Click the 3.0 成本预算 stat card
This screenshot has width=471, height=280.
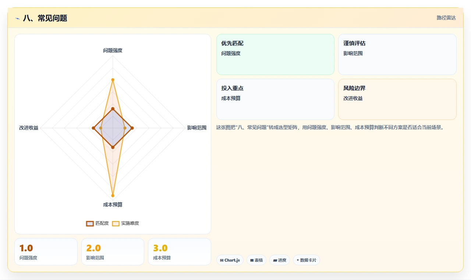point(180,252)
